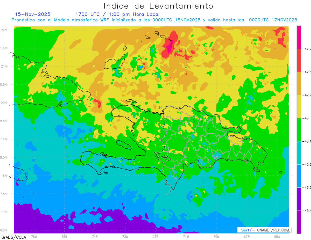Click the "68W" longitude label
The height and width of the screenshot is (240, 311).
pos(277,236)
